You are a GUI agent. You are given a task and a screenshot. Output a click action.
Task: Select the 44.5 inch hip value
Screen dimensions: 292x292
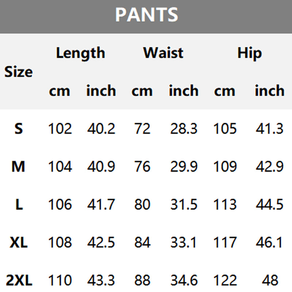[x=269, y=205]
